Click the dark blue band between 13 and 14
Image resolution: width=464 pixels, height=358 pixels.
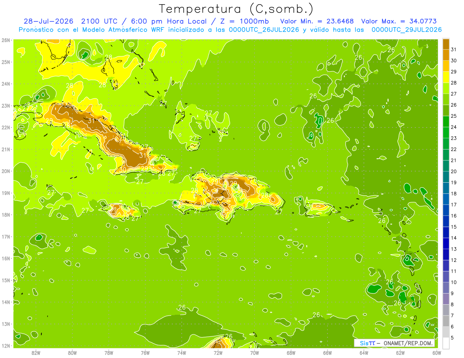pyautogui.click(x=446, y=244)
